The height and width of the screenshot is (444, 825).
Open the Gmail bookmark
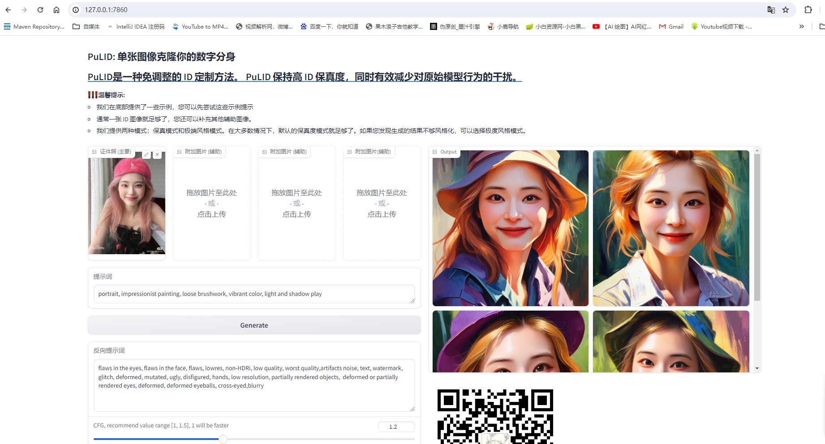(671, 26)
